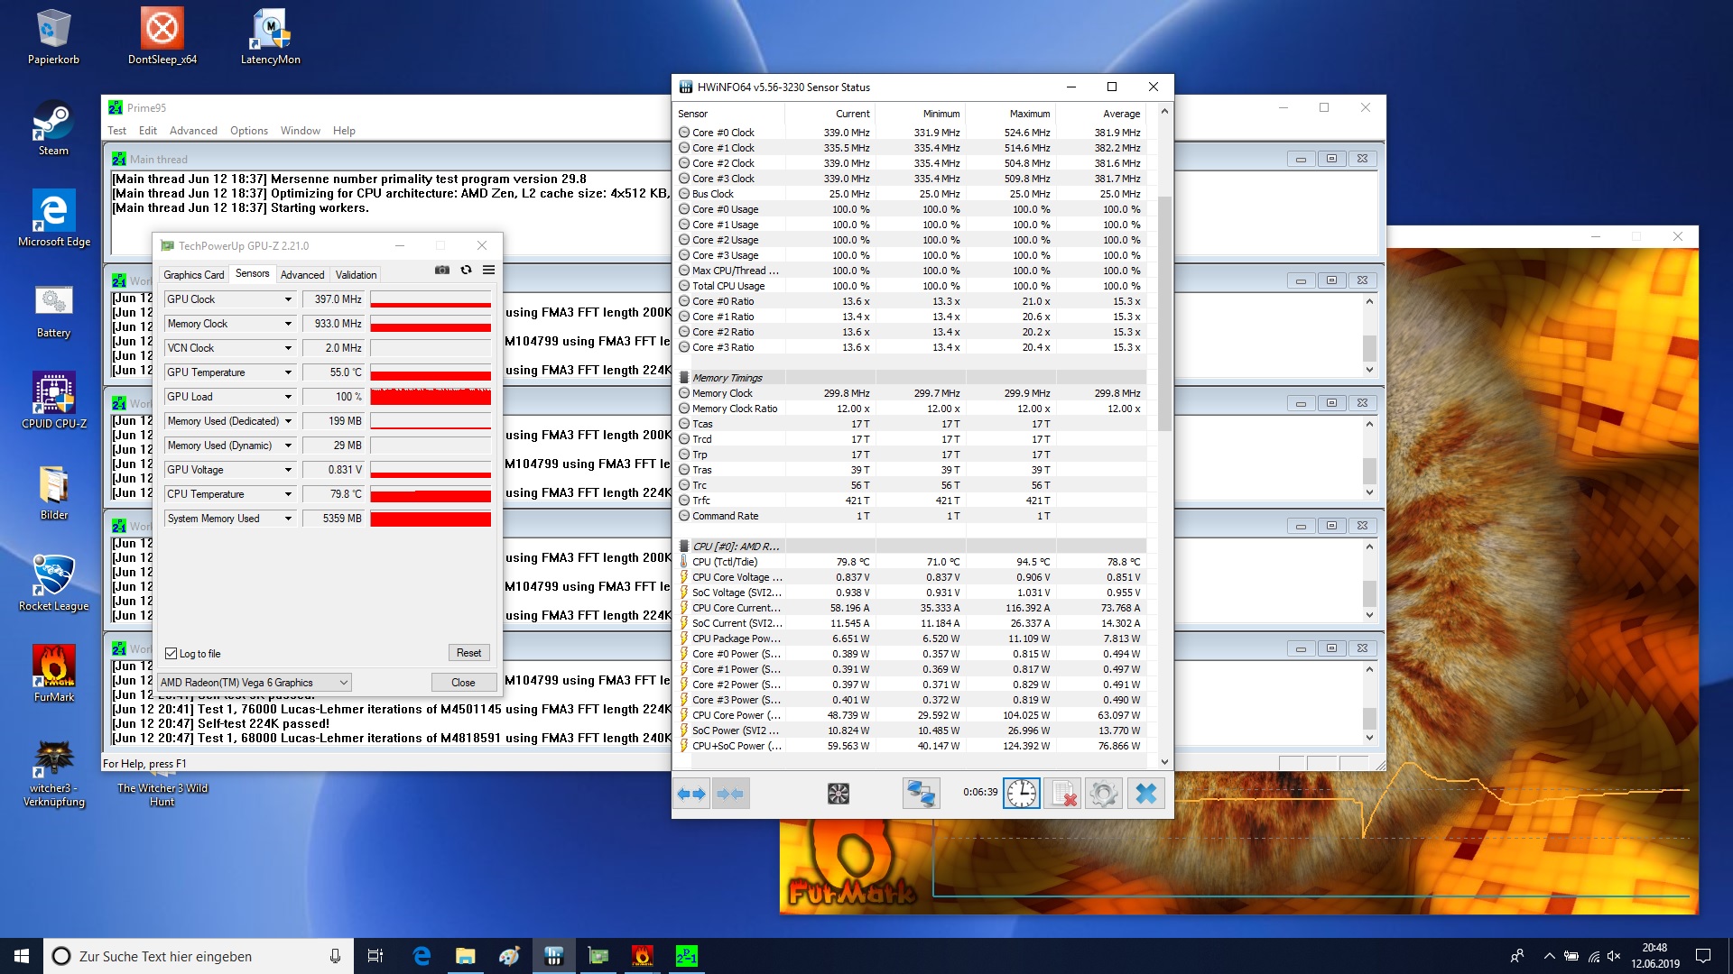The image size is (1733, 974).
Task: Open Microsoft Edge from the taskbar
Action: pos(422,956)
